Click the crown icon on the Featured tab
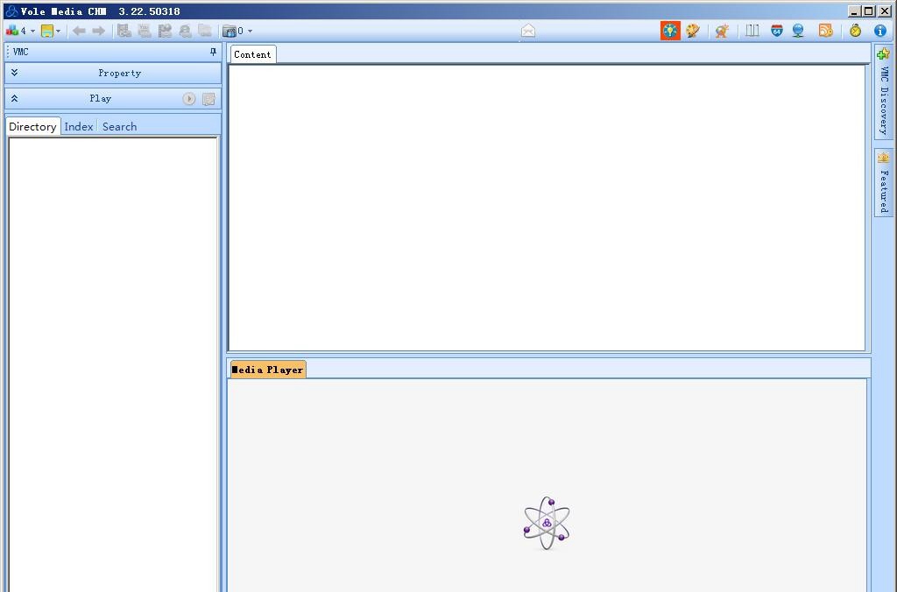This screenshot has width=897, height=592. click(x=883, y=157)
